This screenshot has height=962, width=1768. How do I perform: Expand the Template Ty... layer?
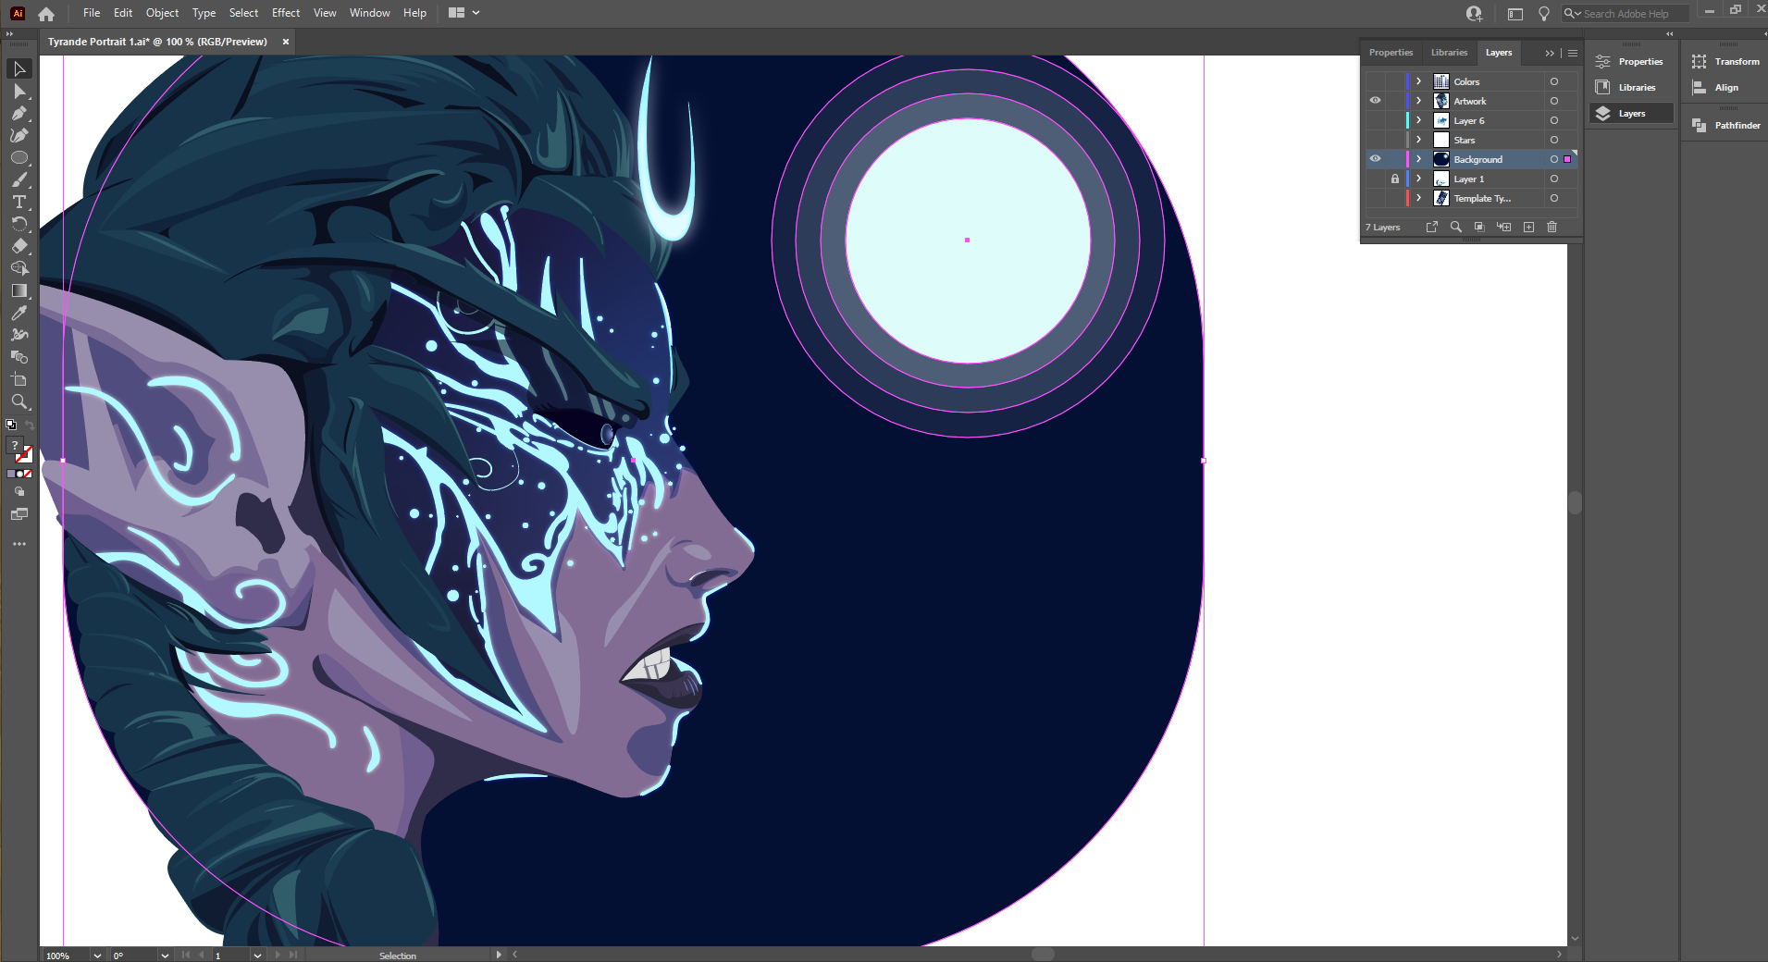[1418, 198]
